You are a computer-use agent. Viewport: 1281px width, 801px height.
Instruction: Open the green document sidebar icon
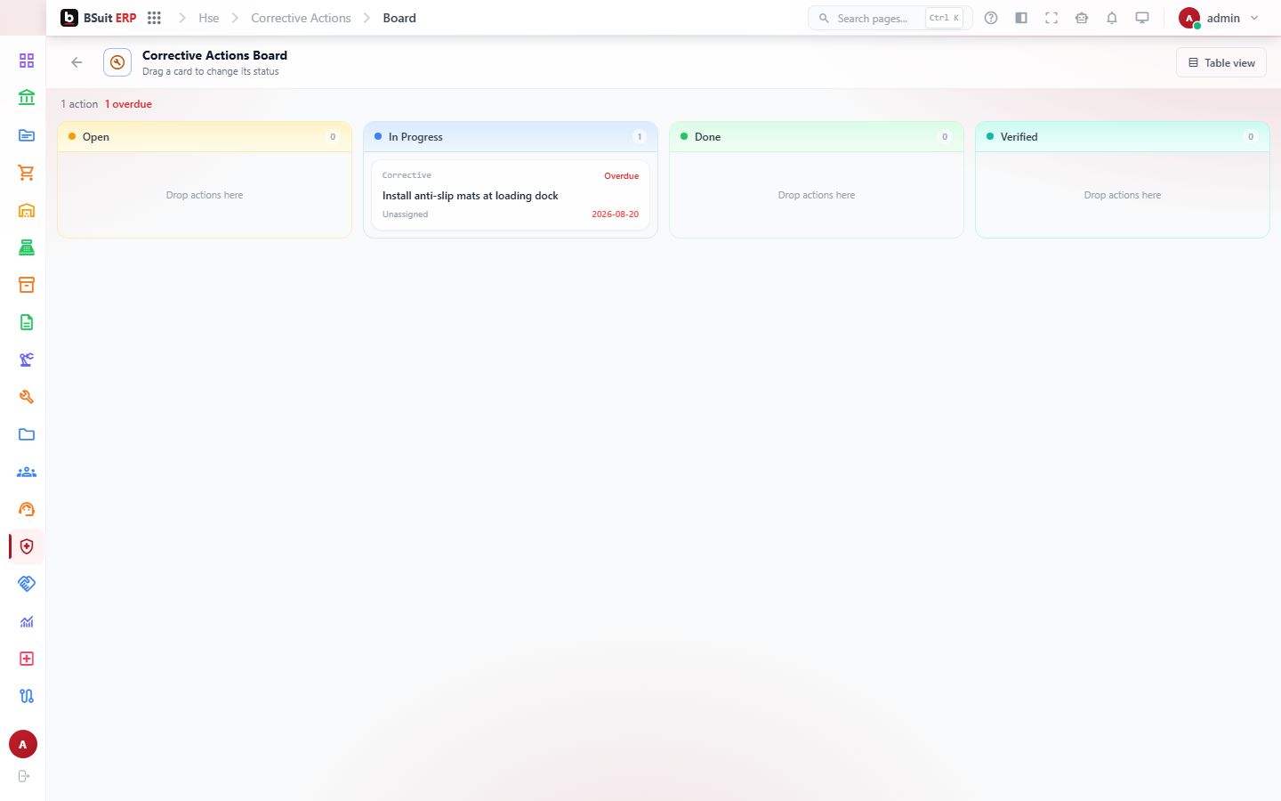[27, 322]
